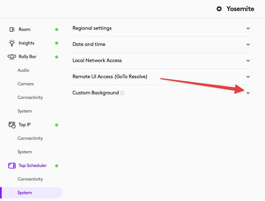This screenshot has height=201, width=265.
Task: Expand the Local Network Access section
Action: [248, 61]
